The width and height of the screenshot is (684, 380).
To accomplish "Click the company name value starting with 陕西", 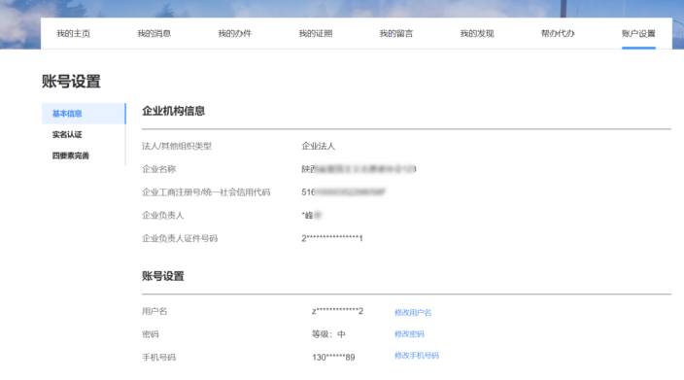I will tap(359, 169).
